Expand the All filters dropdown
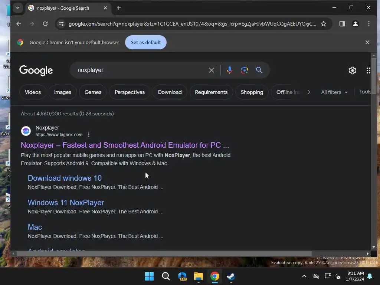The height and width of the screenshot is (285, 380). point(334,92)
